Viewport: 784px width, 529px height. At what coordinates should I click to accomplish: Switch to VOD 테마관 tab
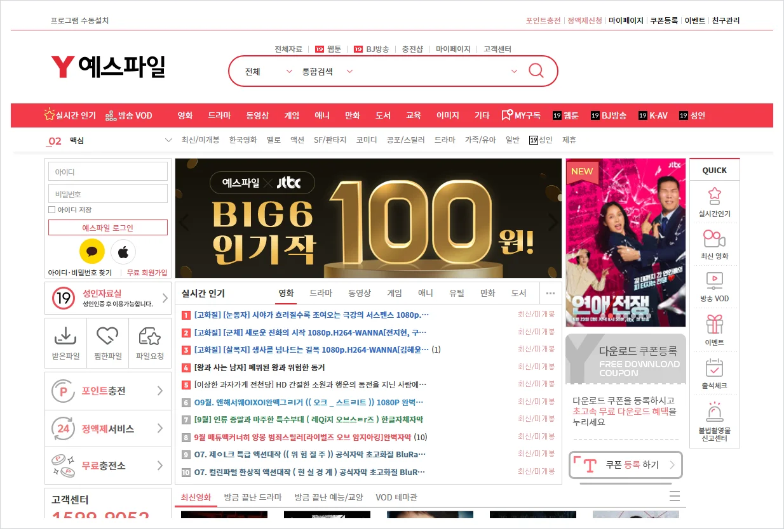[396, 497]
